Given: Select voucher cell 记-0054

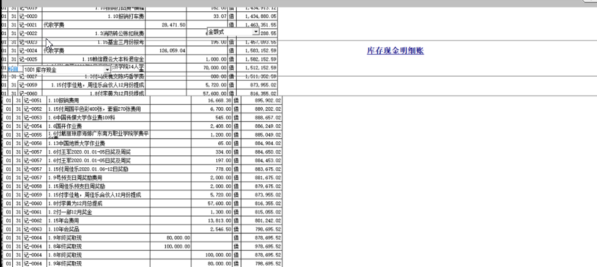Looking at the screenshot, I should click(34, 126).
